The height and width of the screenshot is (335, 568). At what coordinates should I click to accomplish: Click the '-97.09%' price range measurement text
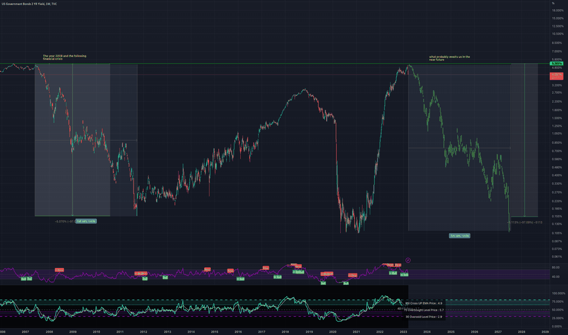click(x=525, y=222)
